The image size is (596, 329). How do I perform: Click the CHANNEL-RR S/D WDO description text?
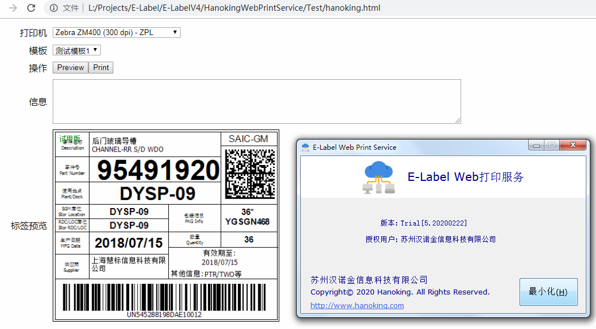tap(127, 149)
